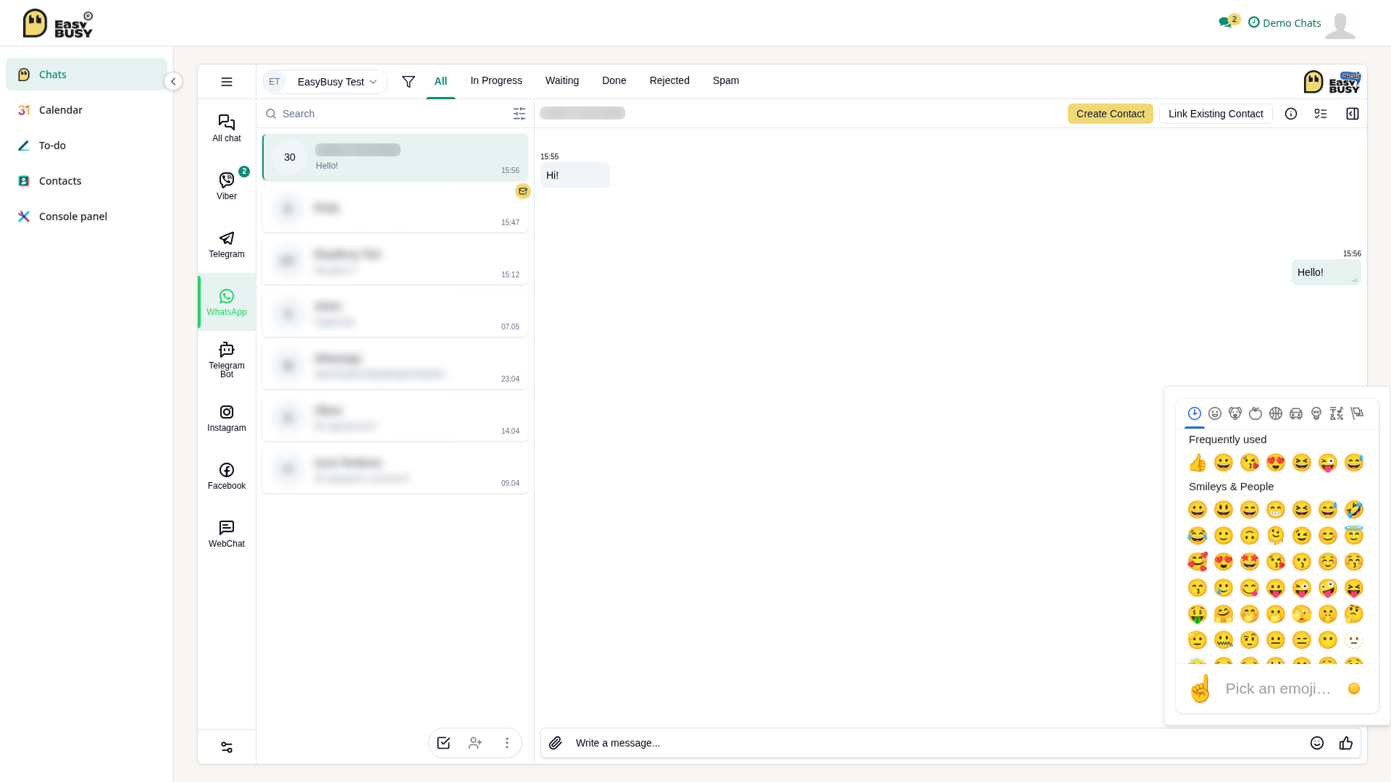Select the WhatsApp channel
The width and height of the screenshot is (1391, 782).
point(227,302)
